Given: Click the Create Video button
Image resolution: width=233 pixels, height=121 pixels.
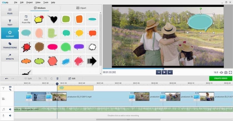Looking at the screenshot, I should pos(221,78).
